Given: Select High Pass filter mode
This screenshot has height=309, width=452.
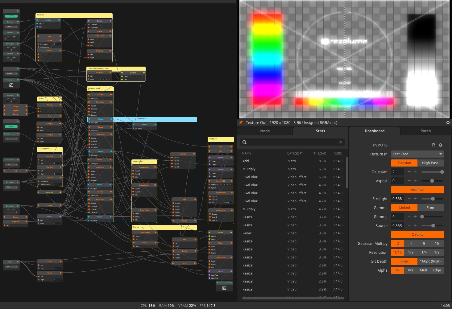Looking at the screenshot, I should click(x=430, y=163).
